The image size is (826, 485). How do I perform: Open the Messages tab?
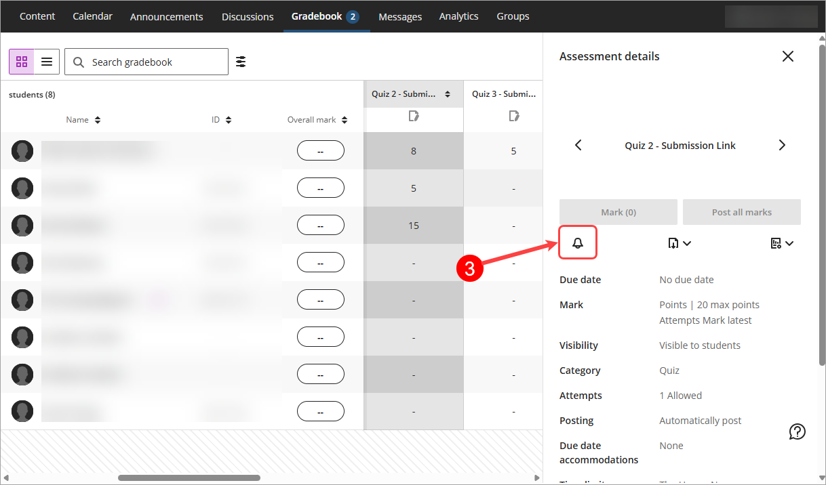(400, 16)
